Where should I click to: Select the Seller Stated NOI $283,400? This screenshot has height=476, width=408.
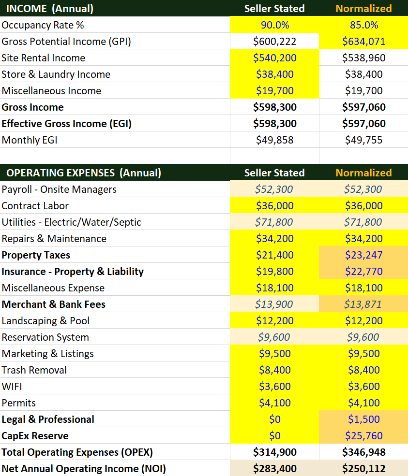274,468
